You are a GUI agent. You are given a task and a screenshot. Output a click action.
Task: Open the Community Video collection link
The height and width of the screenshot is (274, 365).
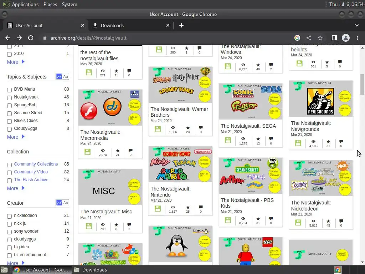[31, 172]
